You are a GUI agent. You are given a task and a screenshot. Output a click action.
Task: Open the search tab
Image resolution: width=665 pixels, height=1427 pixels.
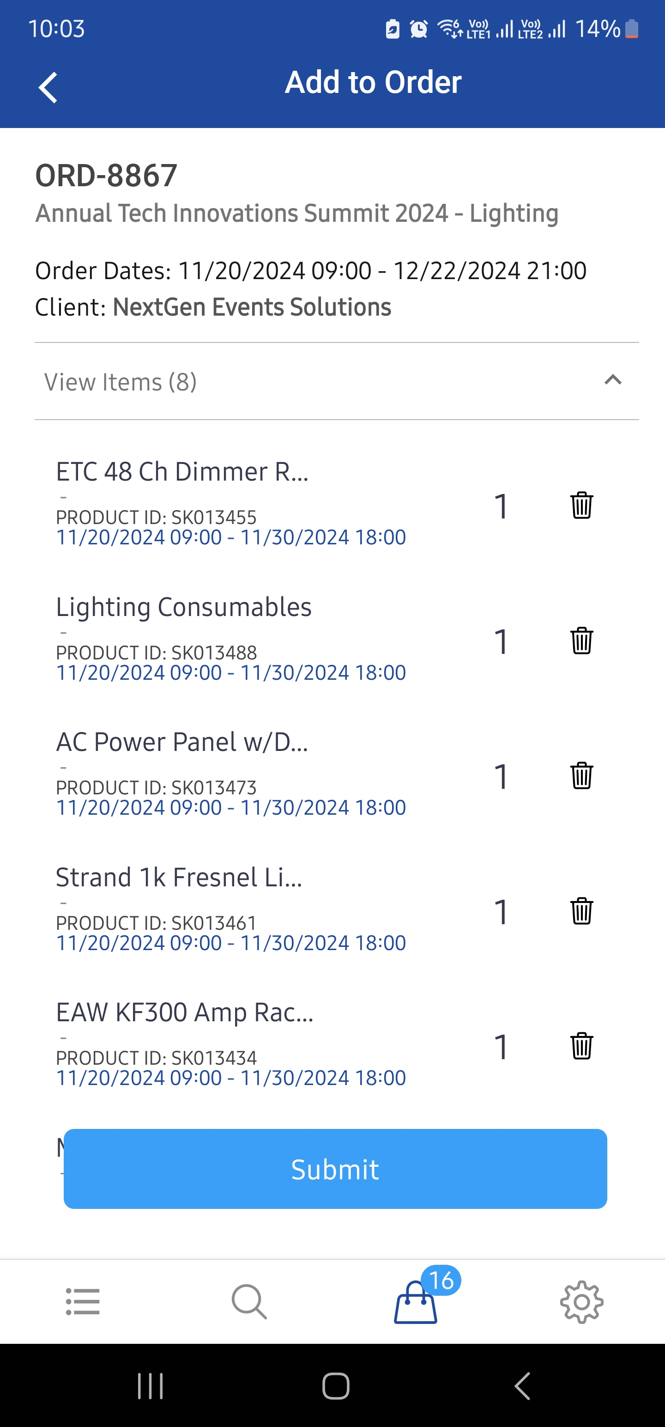249,1301
